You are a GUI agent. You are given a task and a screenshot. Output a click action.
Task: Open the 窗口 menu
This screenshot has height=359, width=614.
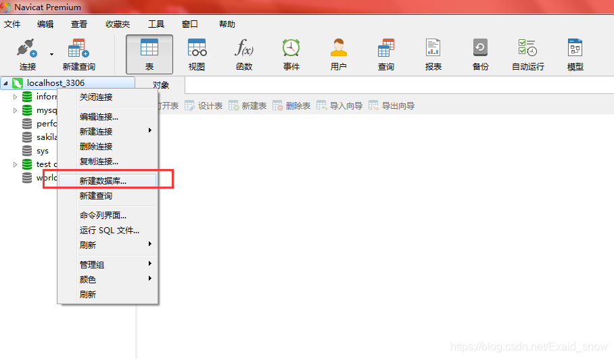click(x=190, y=24)
